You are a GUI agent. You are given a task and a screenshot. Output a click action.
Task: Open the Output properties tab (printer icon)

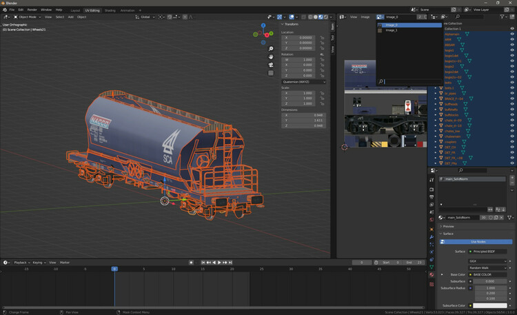click(432, 197)
